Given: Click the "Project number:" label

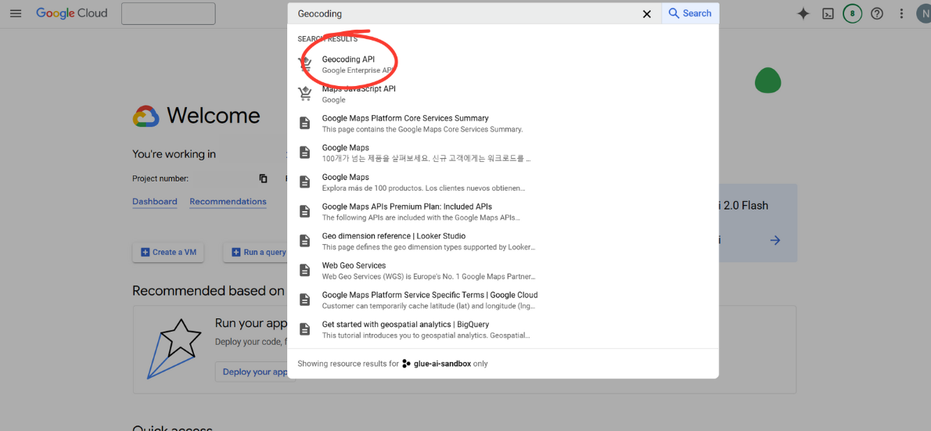Looking at the screenshot, I should tap(160, 178).
